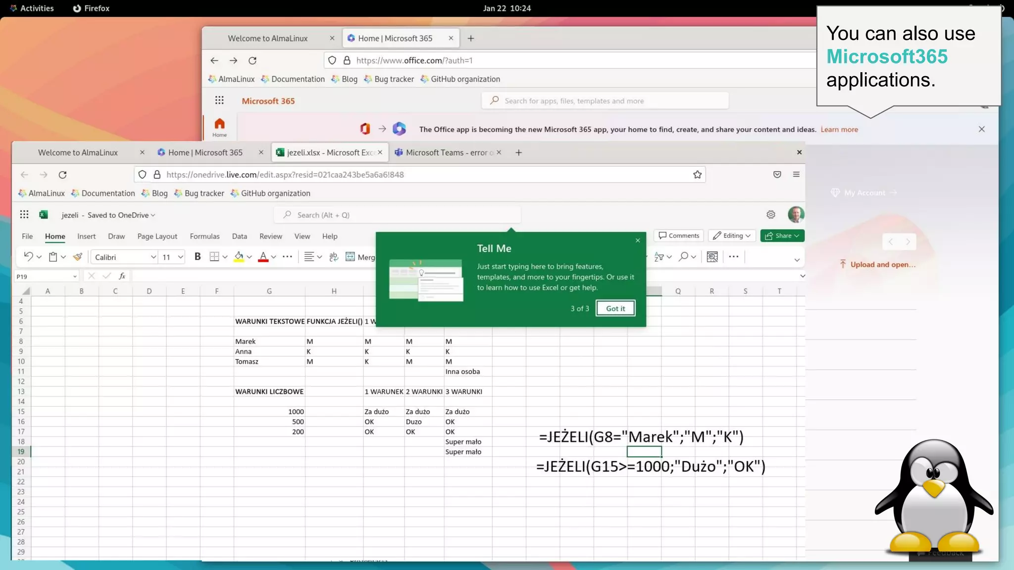
Task: Select the Format Painter brush
Action: [78, 257]
